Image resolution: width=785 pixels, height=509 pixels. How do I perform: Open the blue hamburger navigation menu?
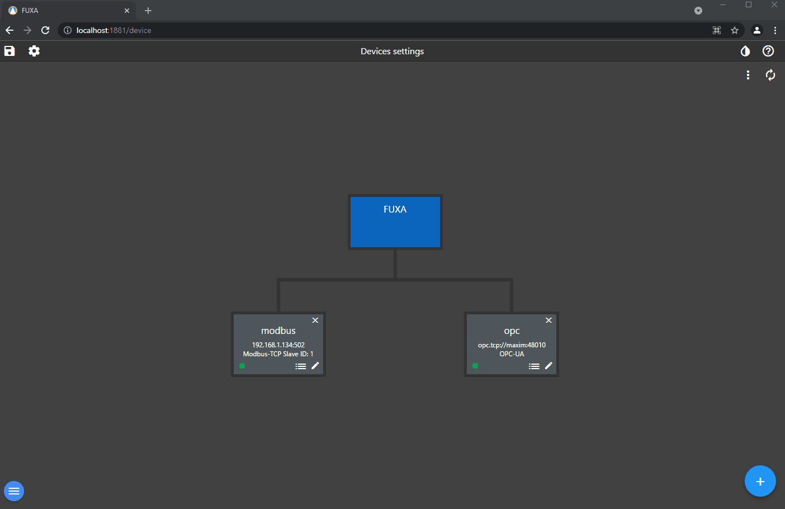pos(14,491)
